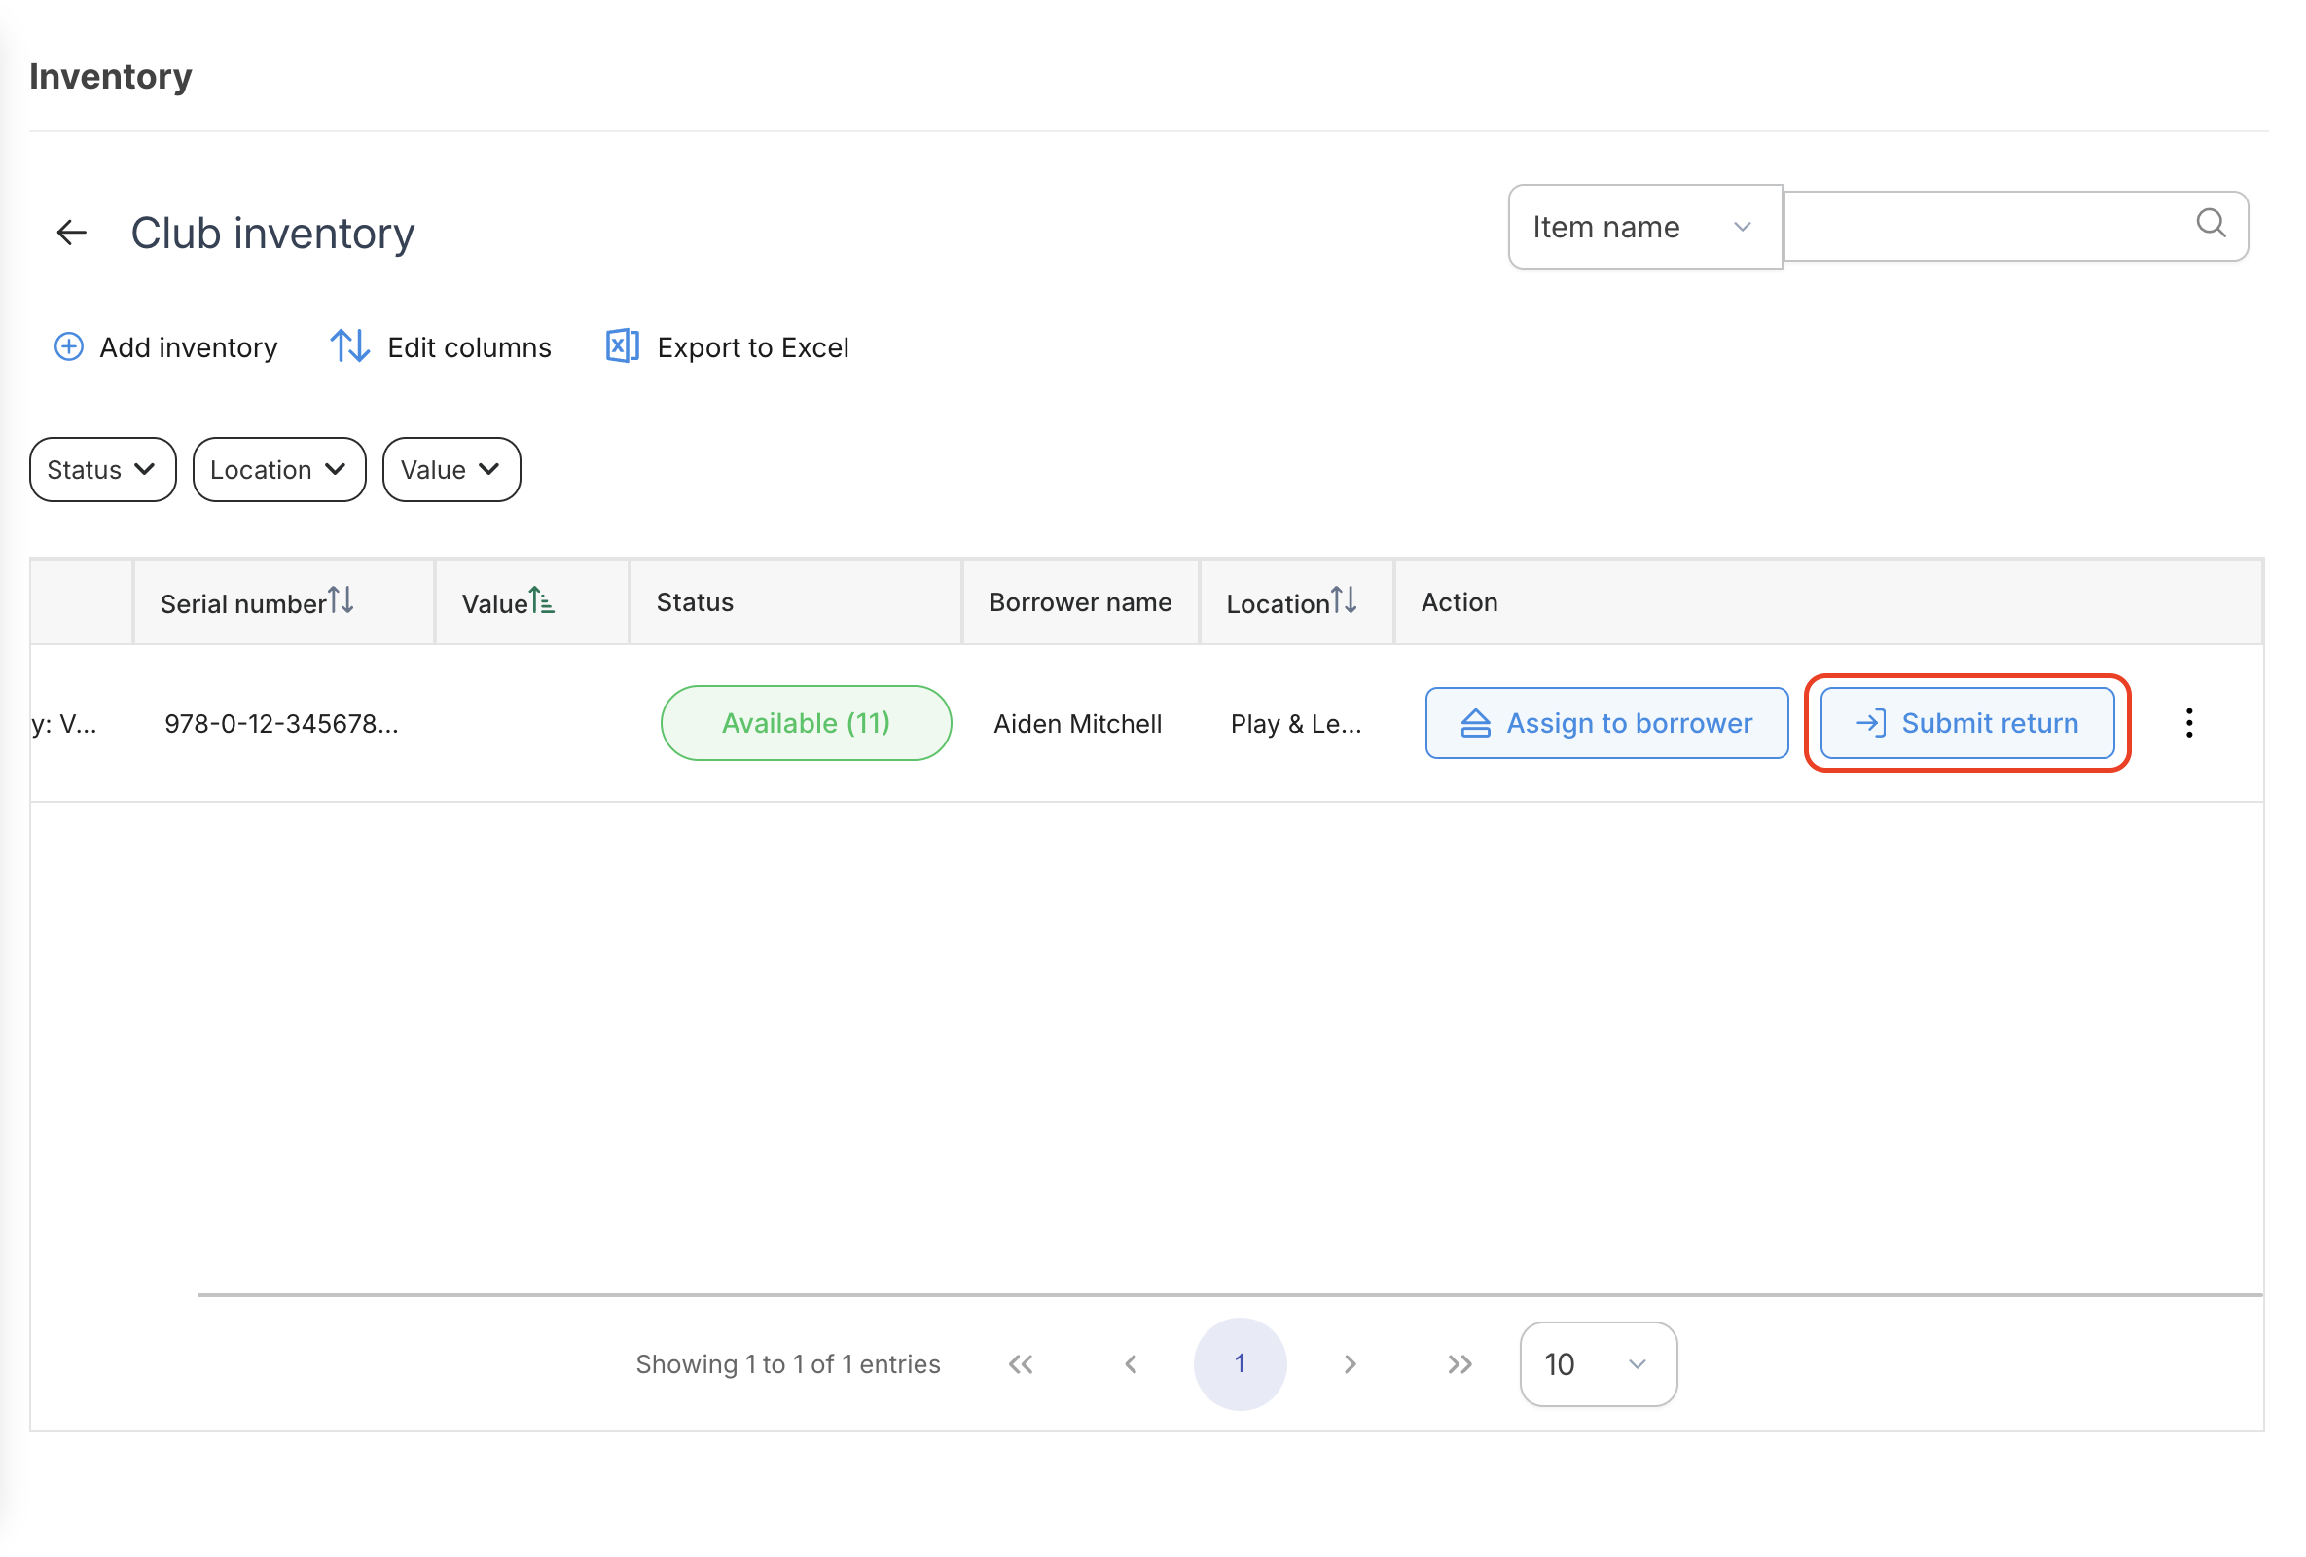This screenshot has width=2306, height=1557.
Task: Export to Excel
Action: (x=728, y=347)
